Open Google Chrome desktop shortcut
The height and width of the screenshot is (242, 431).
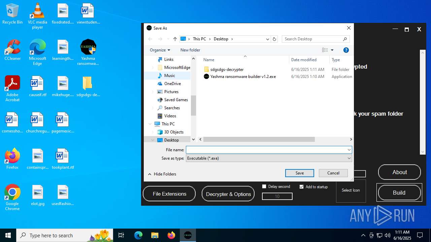coord(12,198)
